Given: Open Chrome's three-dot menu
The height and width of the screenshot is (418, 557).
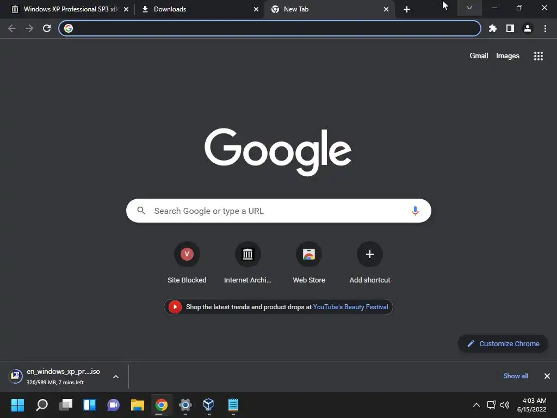Looking at the screenshot, I should [x=545, y=28].
